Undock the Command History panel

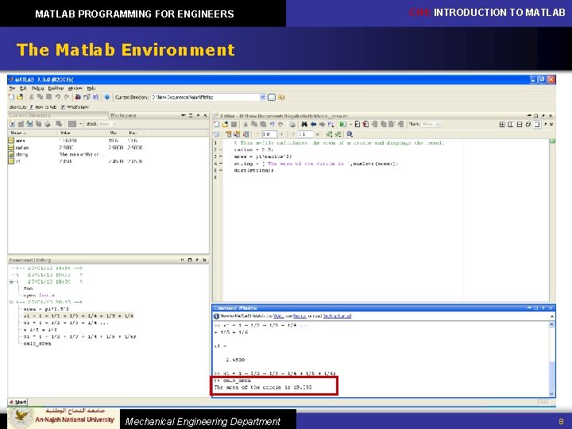pyautogui.click(x=197, y=260)
